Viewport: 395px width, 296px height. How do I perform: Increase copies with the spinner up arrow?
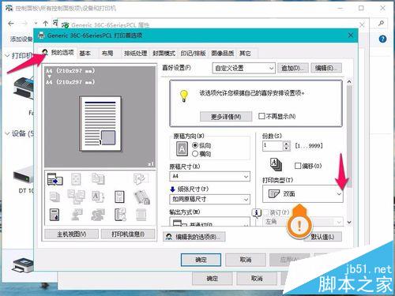pos(287,144)
